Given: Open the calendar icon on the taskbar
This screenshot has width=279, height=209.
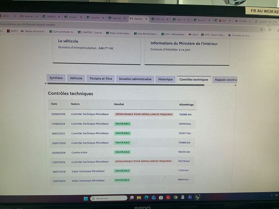Looking at the screenshot, I should 161,197.
